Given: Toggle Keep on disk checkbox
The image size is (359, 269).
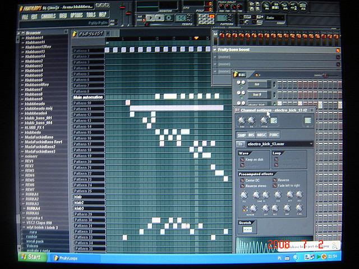Looking at the screenshot, I should [242, 159].
